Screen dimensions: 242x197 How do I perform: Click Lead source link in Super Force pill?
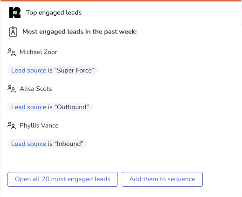point(29,71)
